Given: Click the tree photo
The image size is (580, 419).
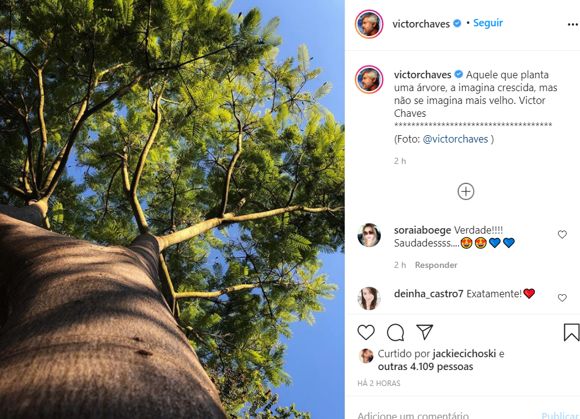Looking at the screenshot, I should click(x=172, y=209).
